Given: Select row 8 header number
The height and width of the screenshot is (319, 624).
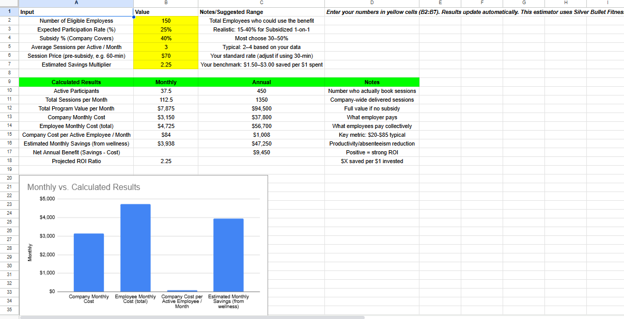Looking at the screenshot, I should [9, 73].
